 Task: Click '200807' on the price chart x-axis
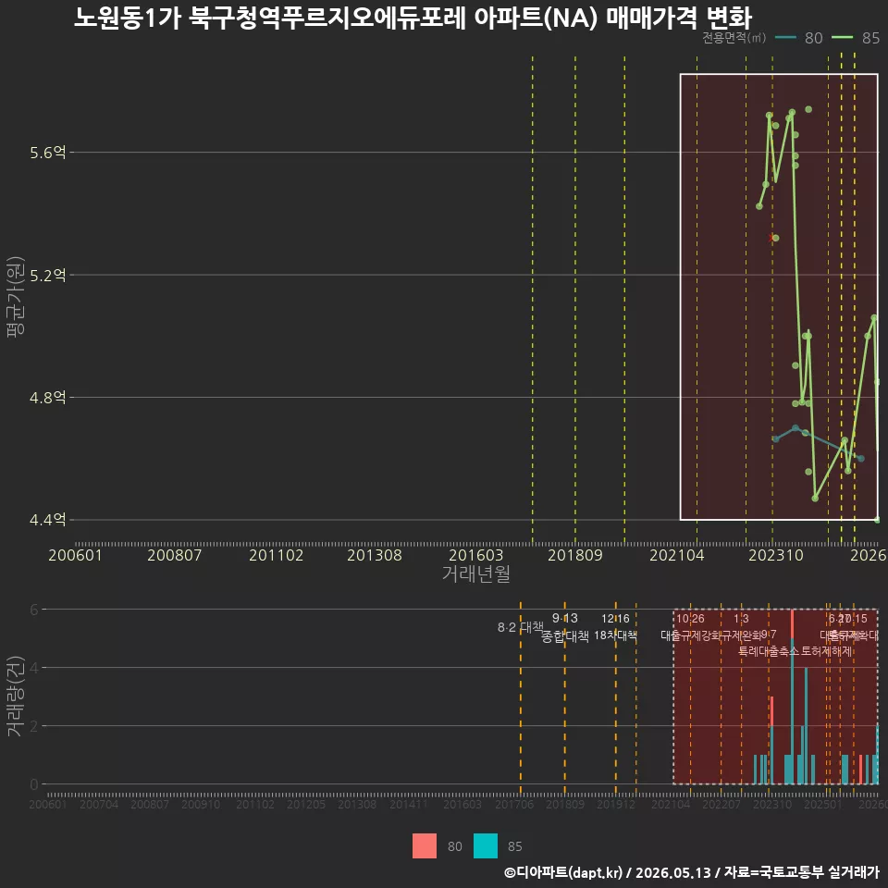tap(175, 555)
